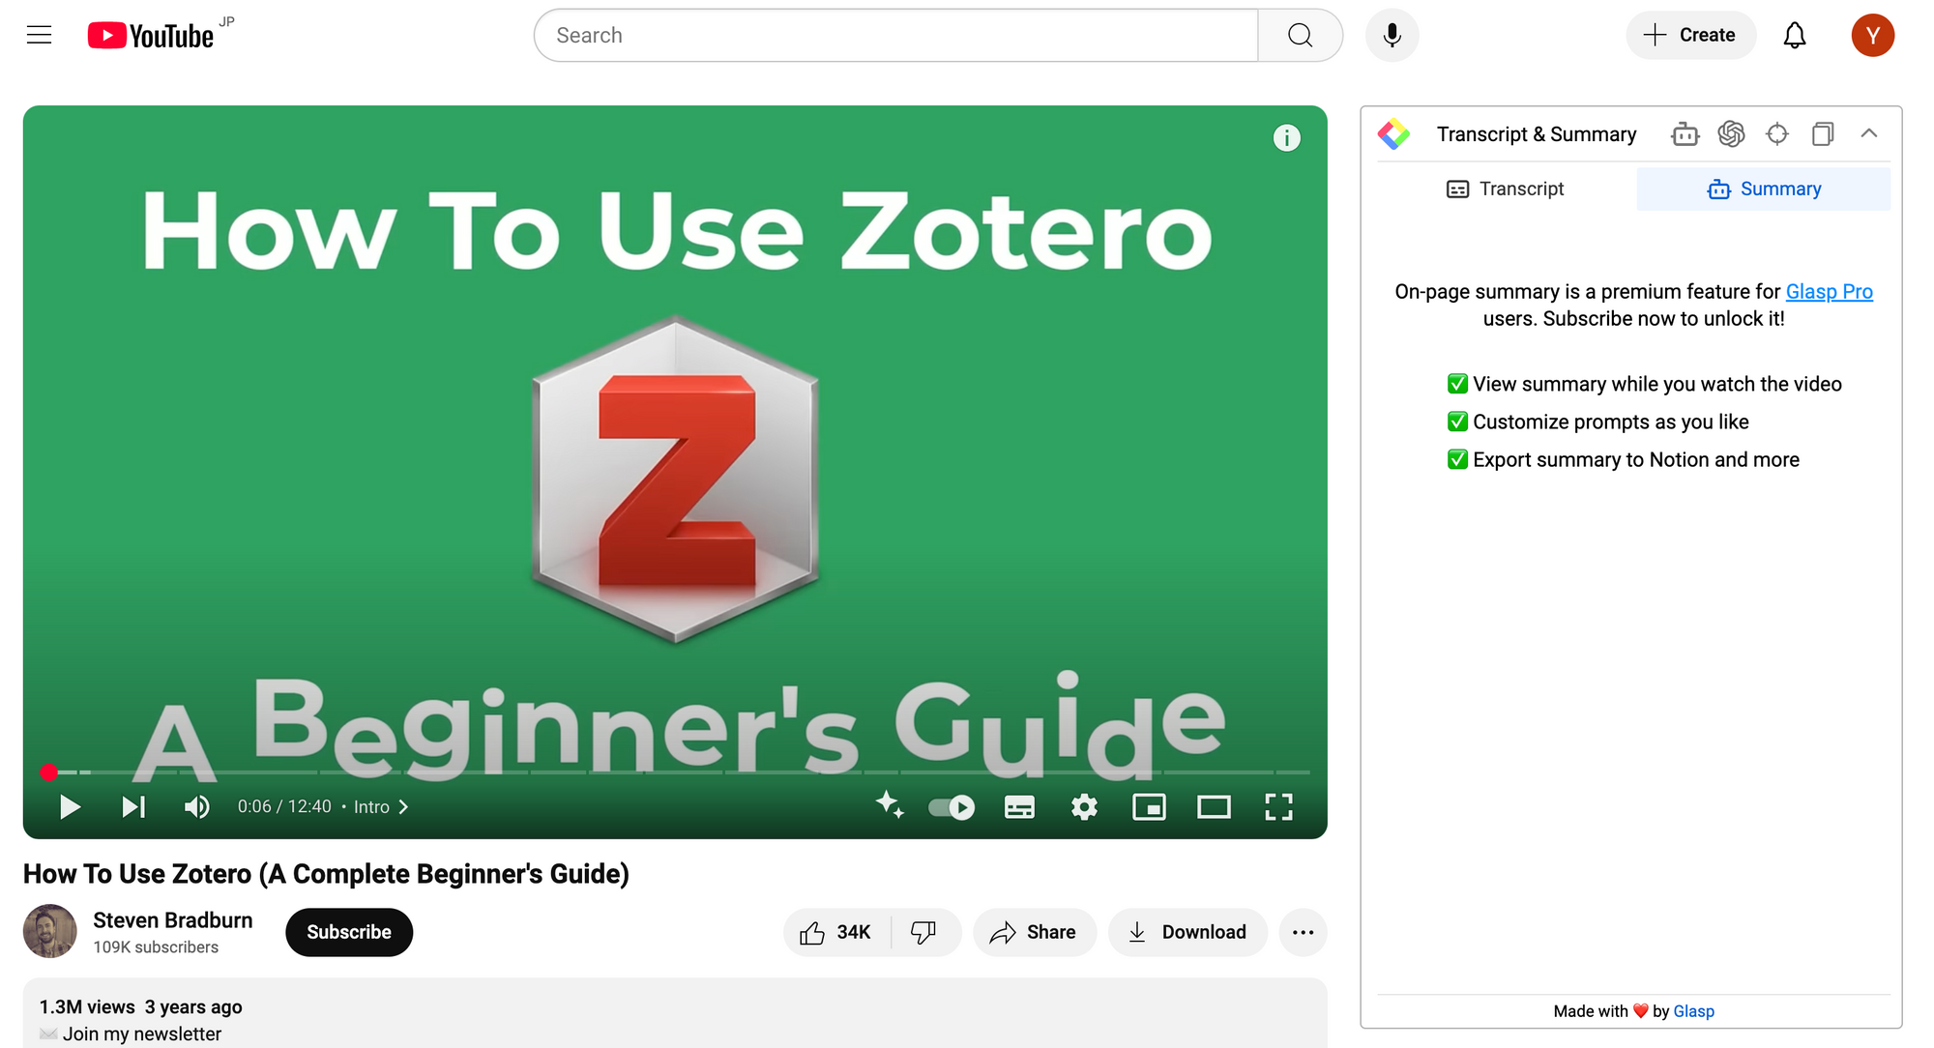This screenshot has width=1934, height=1048.
Task: Switch to the Transcript tab
Action: pos(1506,189)
